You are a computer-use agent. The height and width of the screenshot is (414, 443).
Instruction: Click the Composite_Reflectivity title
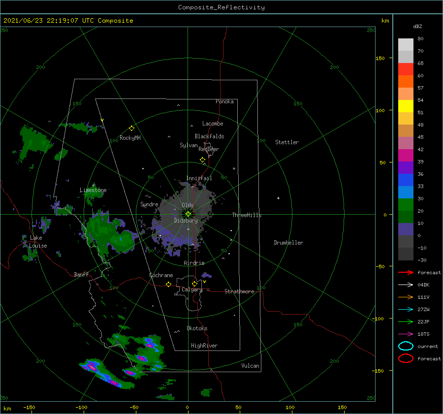pos(221,7)
